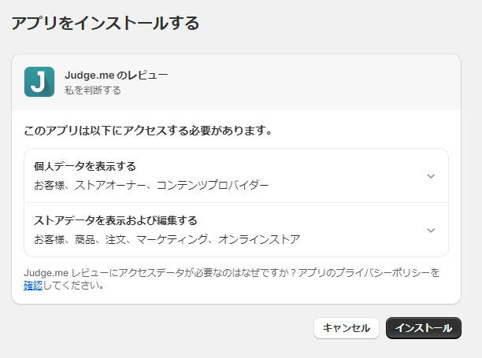The height and width of the screenshot is (358, 482).
Task: Open the 確認 privacy policy link
Action: (33, 286)
